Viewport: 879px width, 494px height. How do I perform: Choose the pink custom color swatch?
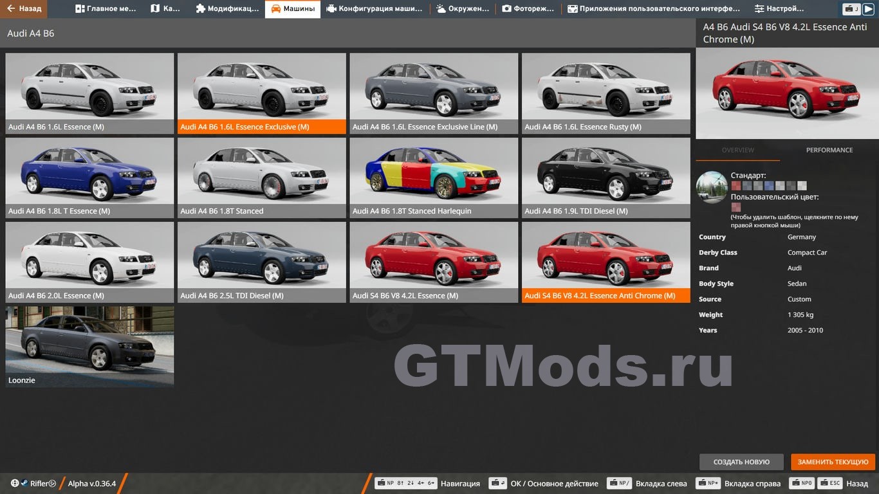[x=736, y=207]
